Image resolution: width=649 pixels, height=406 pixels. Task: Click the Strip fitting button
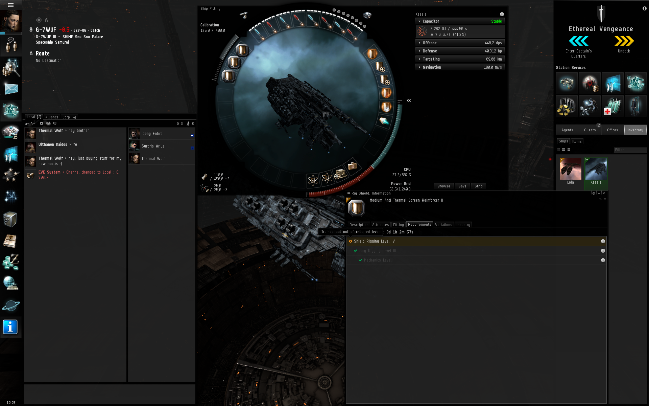pos(478,186)
